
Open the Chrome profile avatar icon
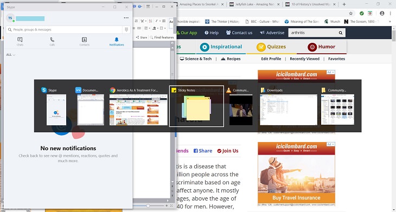382,14
